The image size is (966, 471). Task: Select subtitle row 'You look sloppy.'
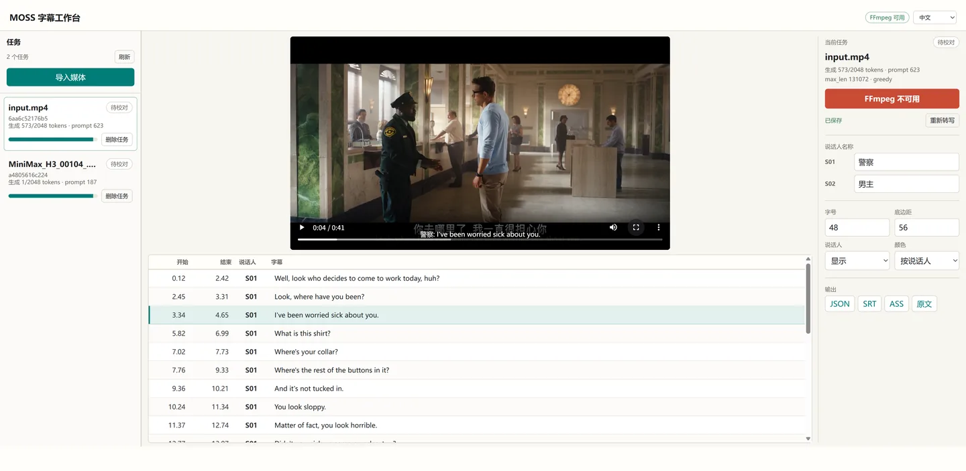(x=477, y=407)
